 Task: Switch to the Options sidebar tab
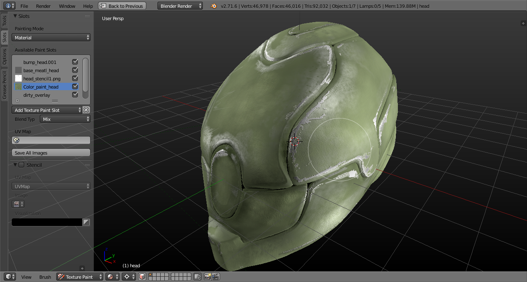(x=5, y=57)
